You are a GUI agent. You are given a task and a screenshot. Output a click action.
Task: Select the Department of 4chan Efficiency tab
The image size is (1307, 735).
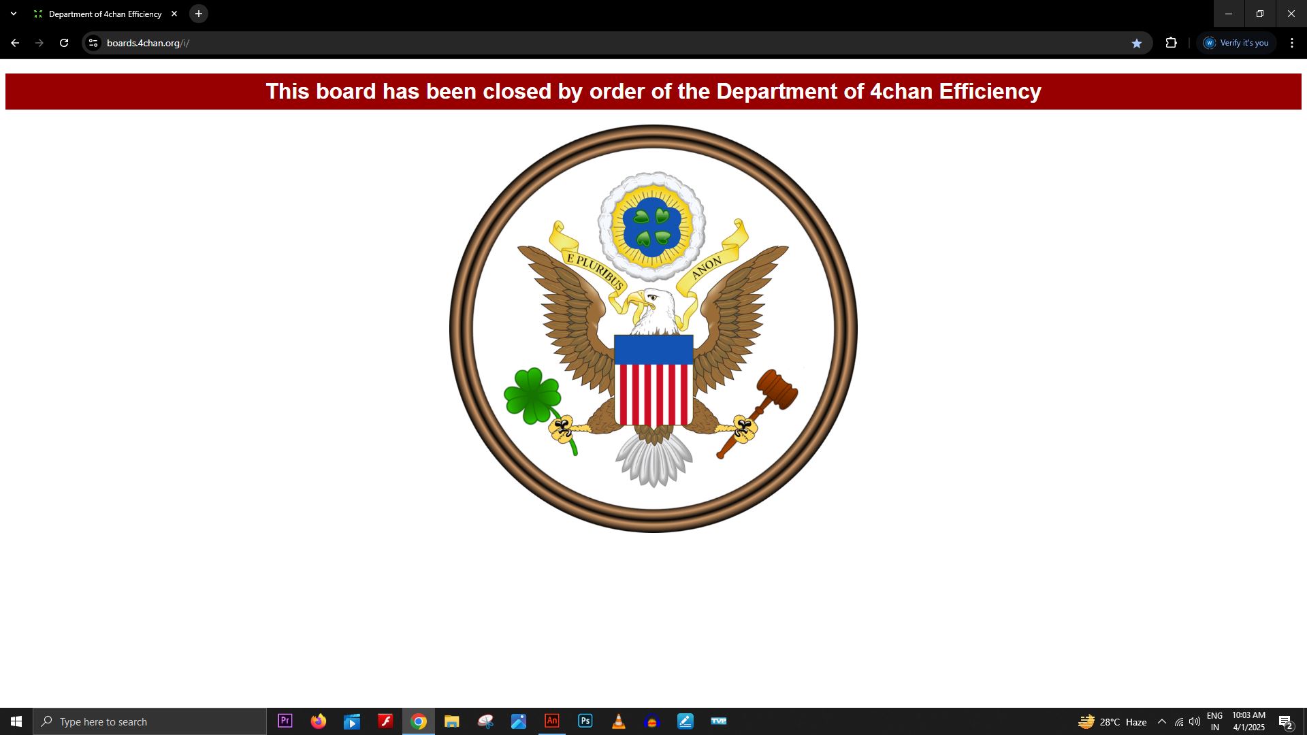pos(106,14)
